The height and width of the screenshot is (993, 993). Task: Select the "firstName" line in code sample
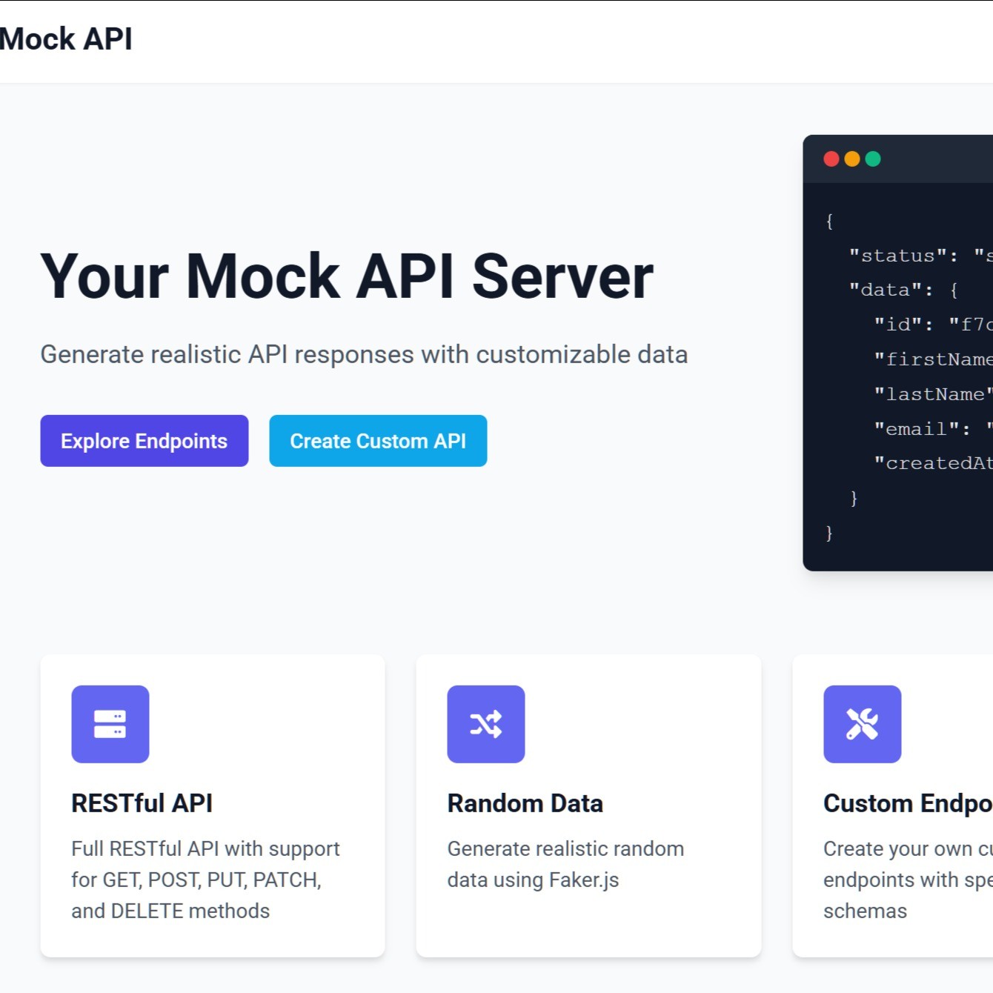click(933, 359)
